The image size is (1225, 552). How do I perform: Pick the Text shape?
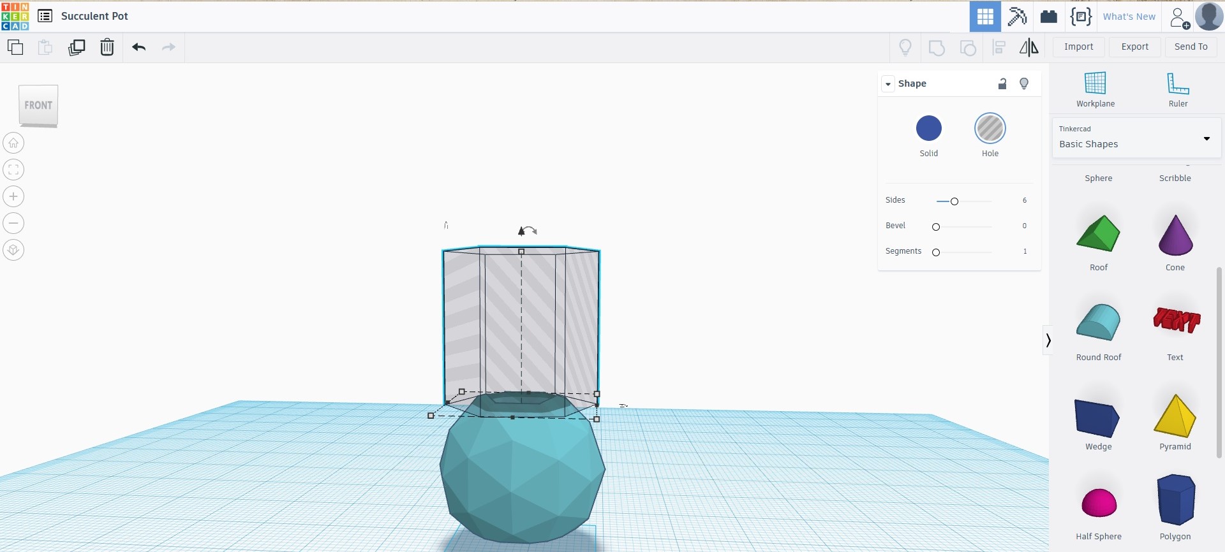pos(1177,320)
